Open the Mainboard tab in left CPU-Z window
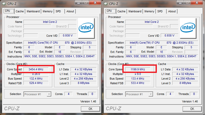 pos(33,11)
